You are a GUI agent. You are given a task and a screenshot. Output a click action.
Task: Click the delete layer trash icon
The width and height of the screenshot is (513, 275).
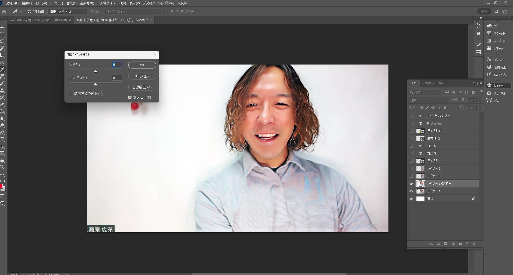pos(475,244)
